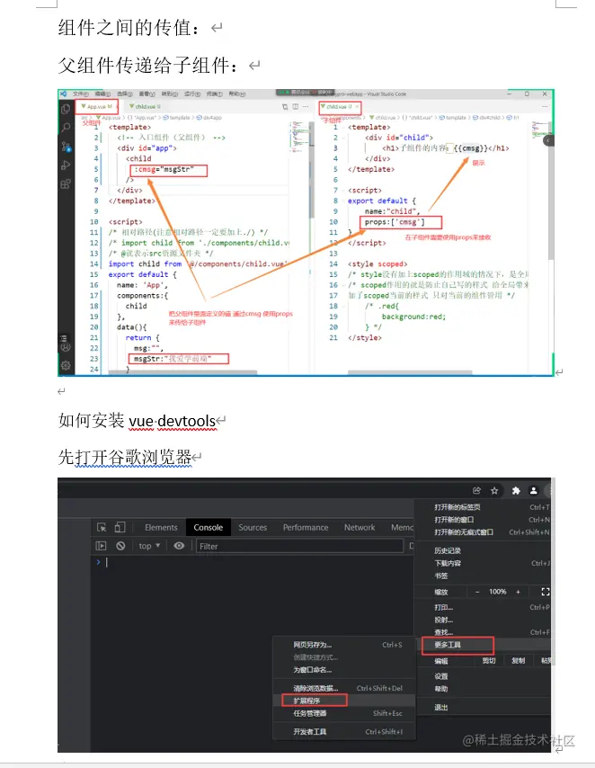This screenshot has width=595, height=768.
Task: Toggle the live expression eye icon
Action: coord(179,546)
